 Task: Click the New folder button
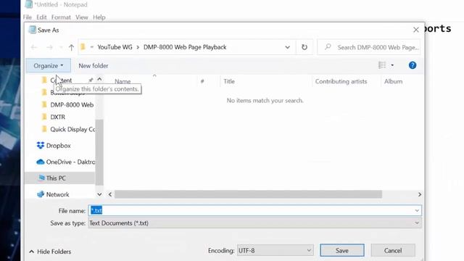[x=94, y=66]
